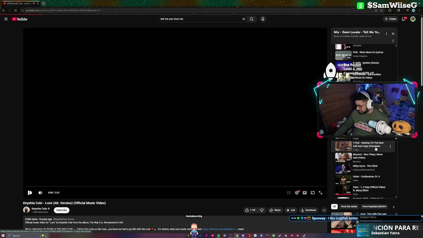Screen dimensions: 423x238
Task: Select the 'All' filter chip
Action: (x=334, y=207)
